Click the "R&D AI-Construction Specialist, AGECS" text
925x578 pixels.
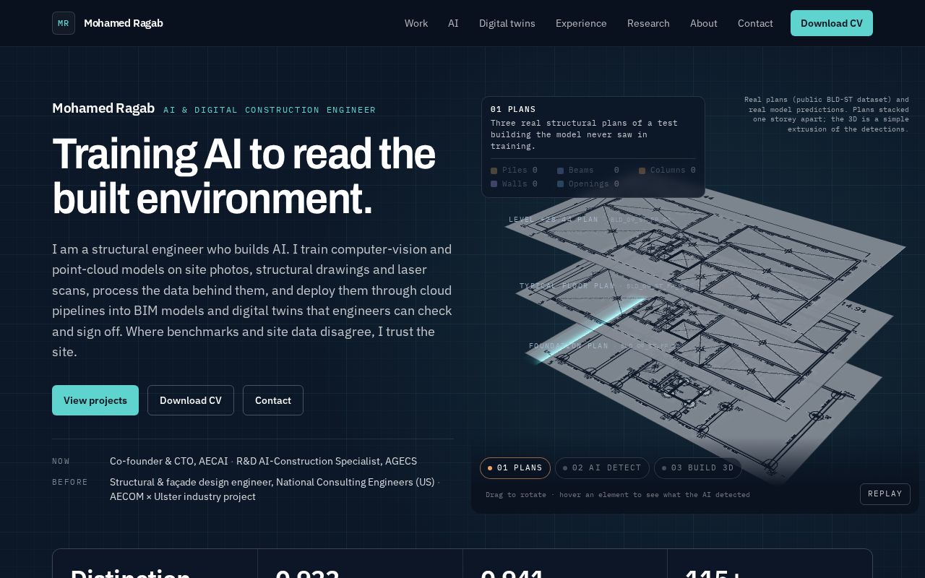coord(327,461)
